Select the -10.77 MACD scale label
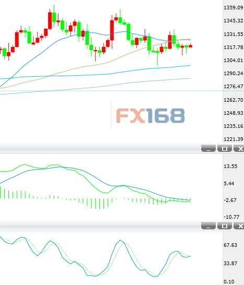 point(231,217)
